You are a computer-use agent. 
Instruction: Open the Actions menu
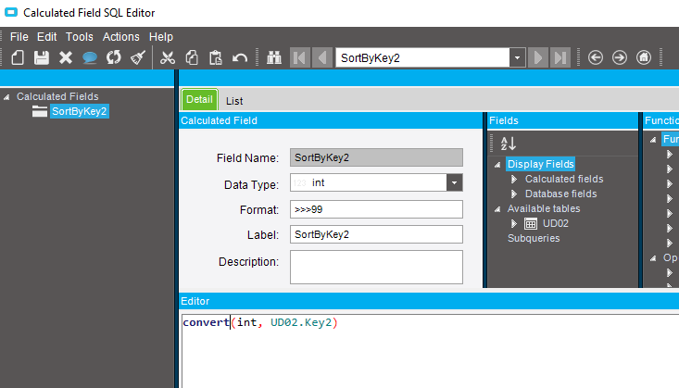[x=120, y=37]
